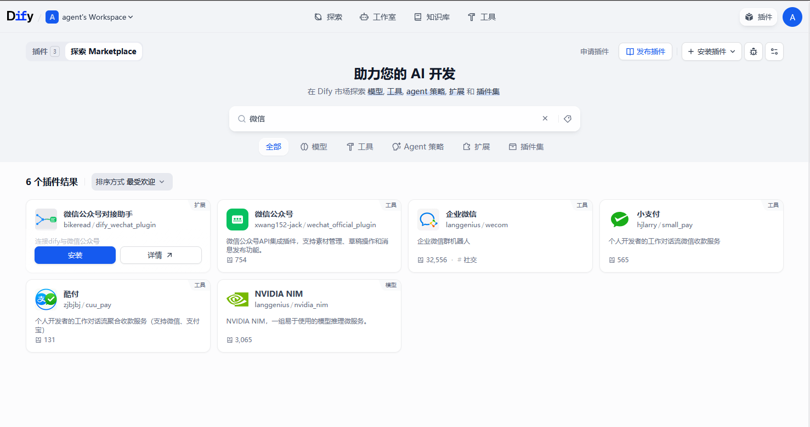
Task: Click the 社交 tag on 企业微信 card
Action: click(x=467, y=260)
